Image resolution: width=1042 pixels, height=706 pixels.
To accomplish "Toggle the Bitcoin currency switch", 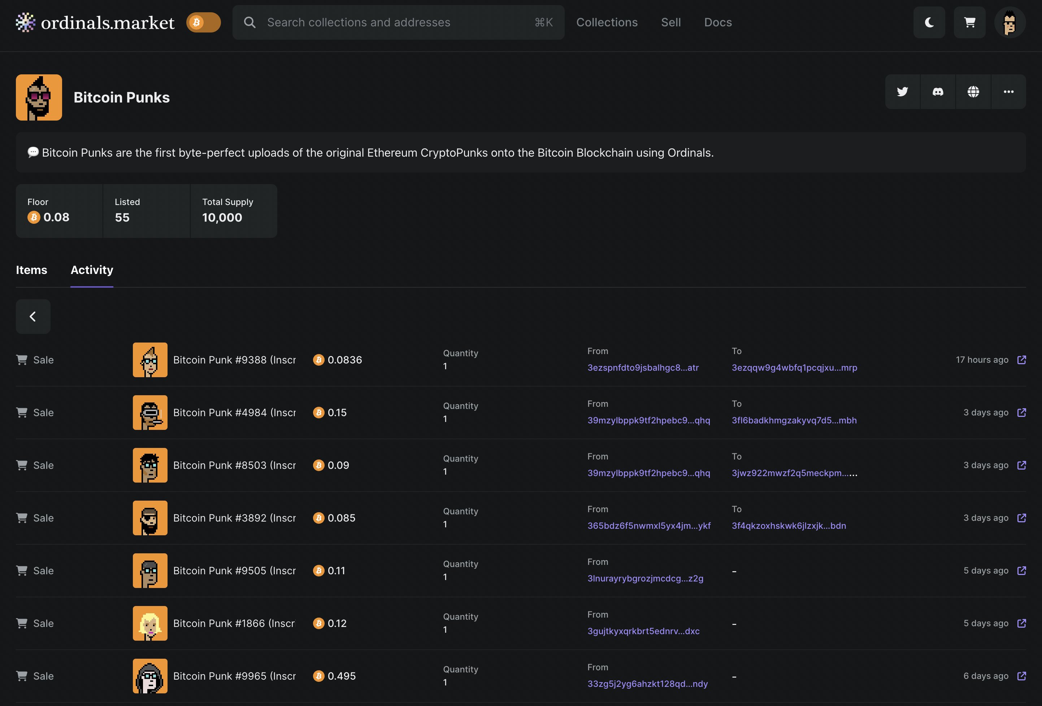I will coord(204,22).
